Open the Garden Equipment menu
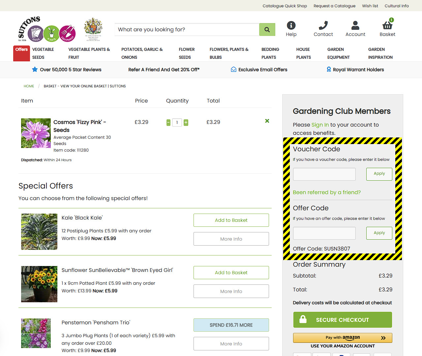Viewport: 422px width, 356px height. [339, 53]
